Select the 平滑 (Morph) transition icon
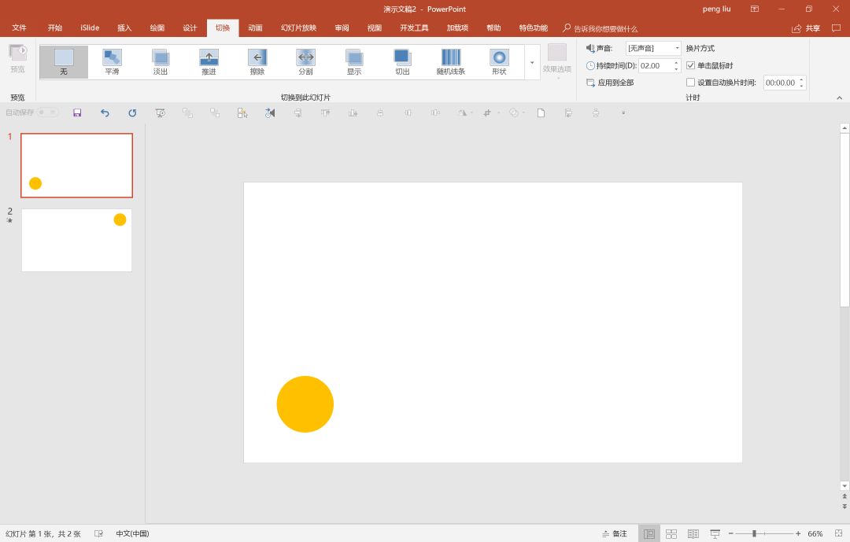 coord(112,61)
